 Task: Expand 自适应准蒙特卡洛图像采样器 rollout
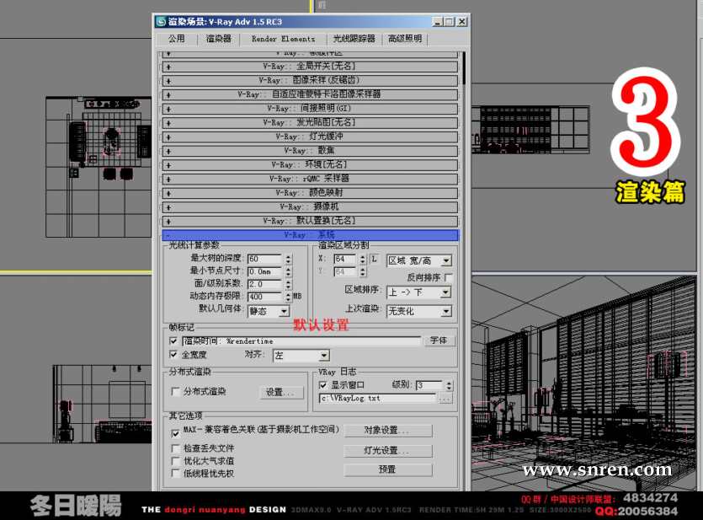point(310,94)
